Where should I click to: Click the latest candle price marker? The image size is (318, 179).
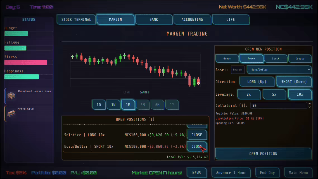pos(198,83)
